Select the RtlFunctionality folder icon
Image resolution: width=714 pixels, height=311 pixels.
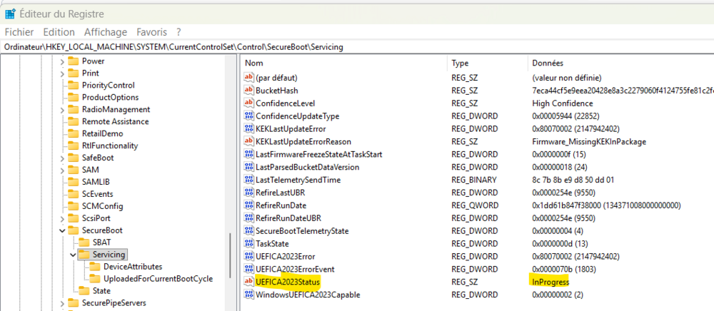coord(74,146)
